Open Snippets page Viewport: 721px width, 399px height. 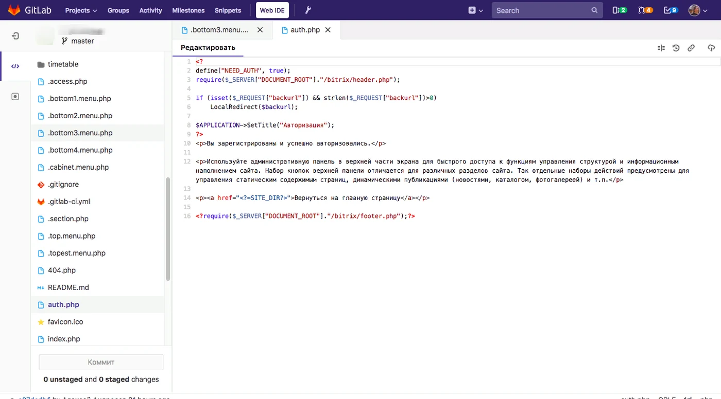click(228, 10)
